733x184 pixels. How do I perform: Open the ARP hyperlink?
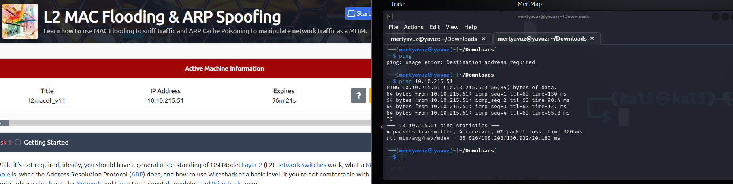[x=137, y=174]
